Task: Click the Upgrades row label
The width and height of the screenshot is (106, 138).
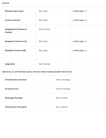Action: [10, 64]
